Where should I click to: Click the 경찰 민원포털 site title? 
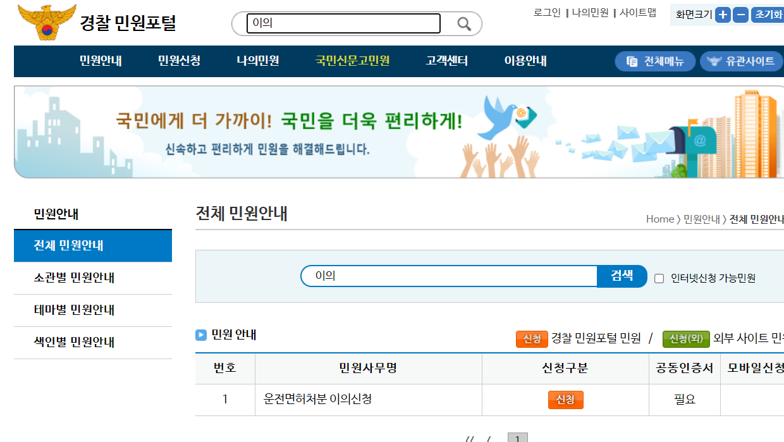click(128, 23)
